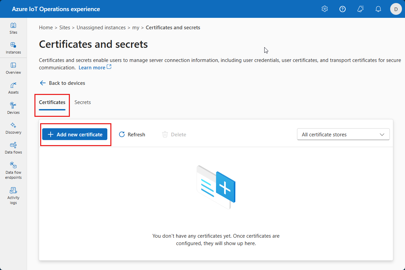Open Devices from the sidebar
Image resolution: width=405 pixels, height=270 pixels.
pyautogui.click(x=13, y=108)
